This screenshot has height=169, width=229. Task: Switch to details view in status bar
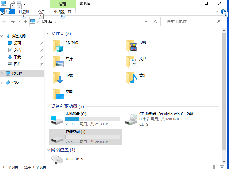tap(216, 167)
